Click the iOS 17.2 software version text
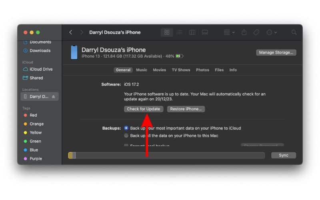This screenshot has height=200, width=320. tap(132, 84)
